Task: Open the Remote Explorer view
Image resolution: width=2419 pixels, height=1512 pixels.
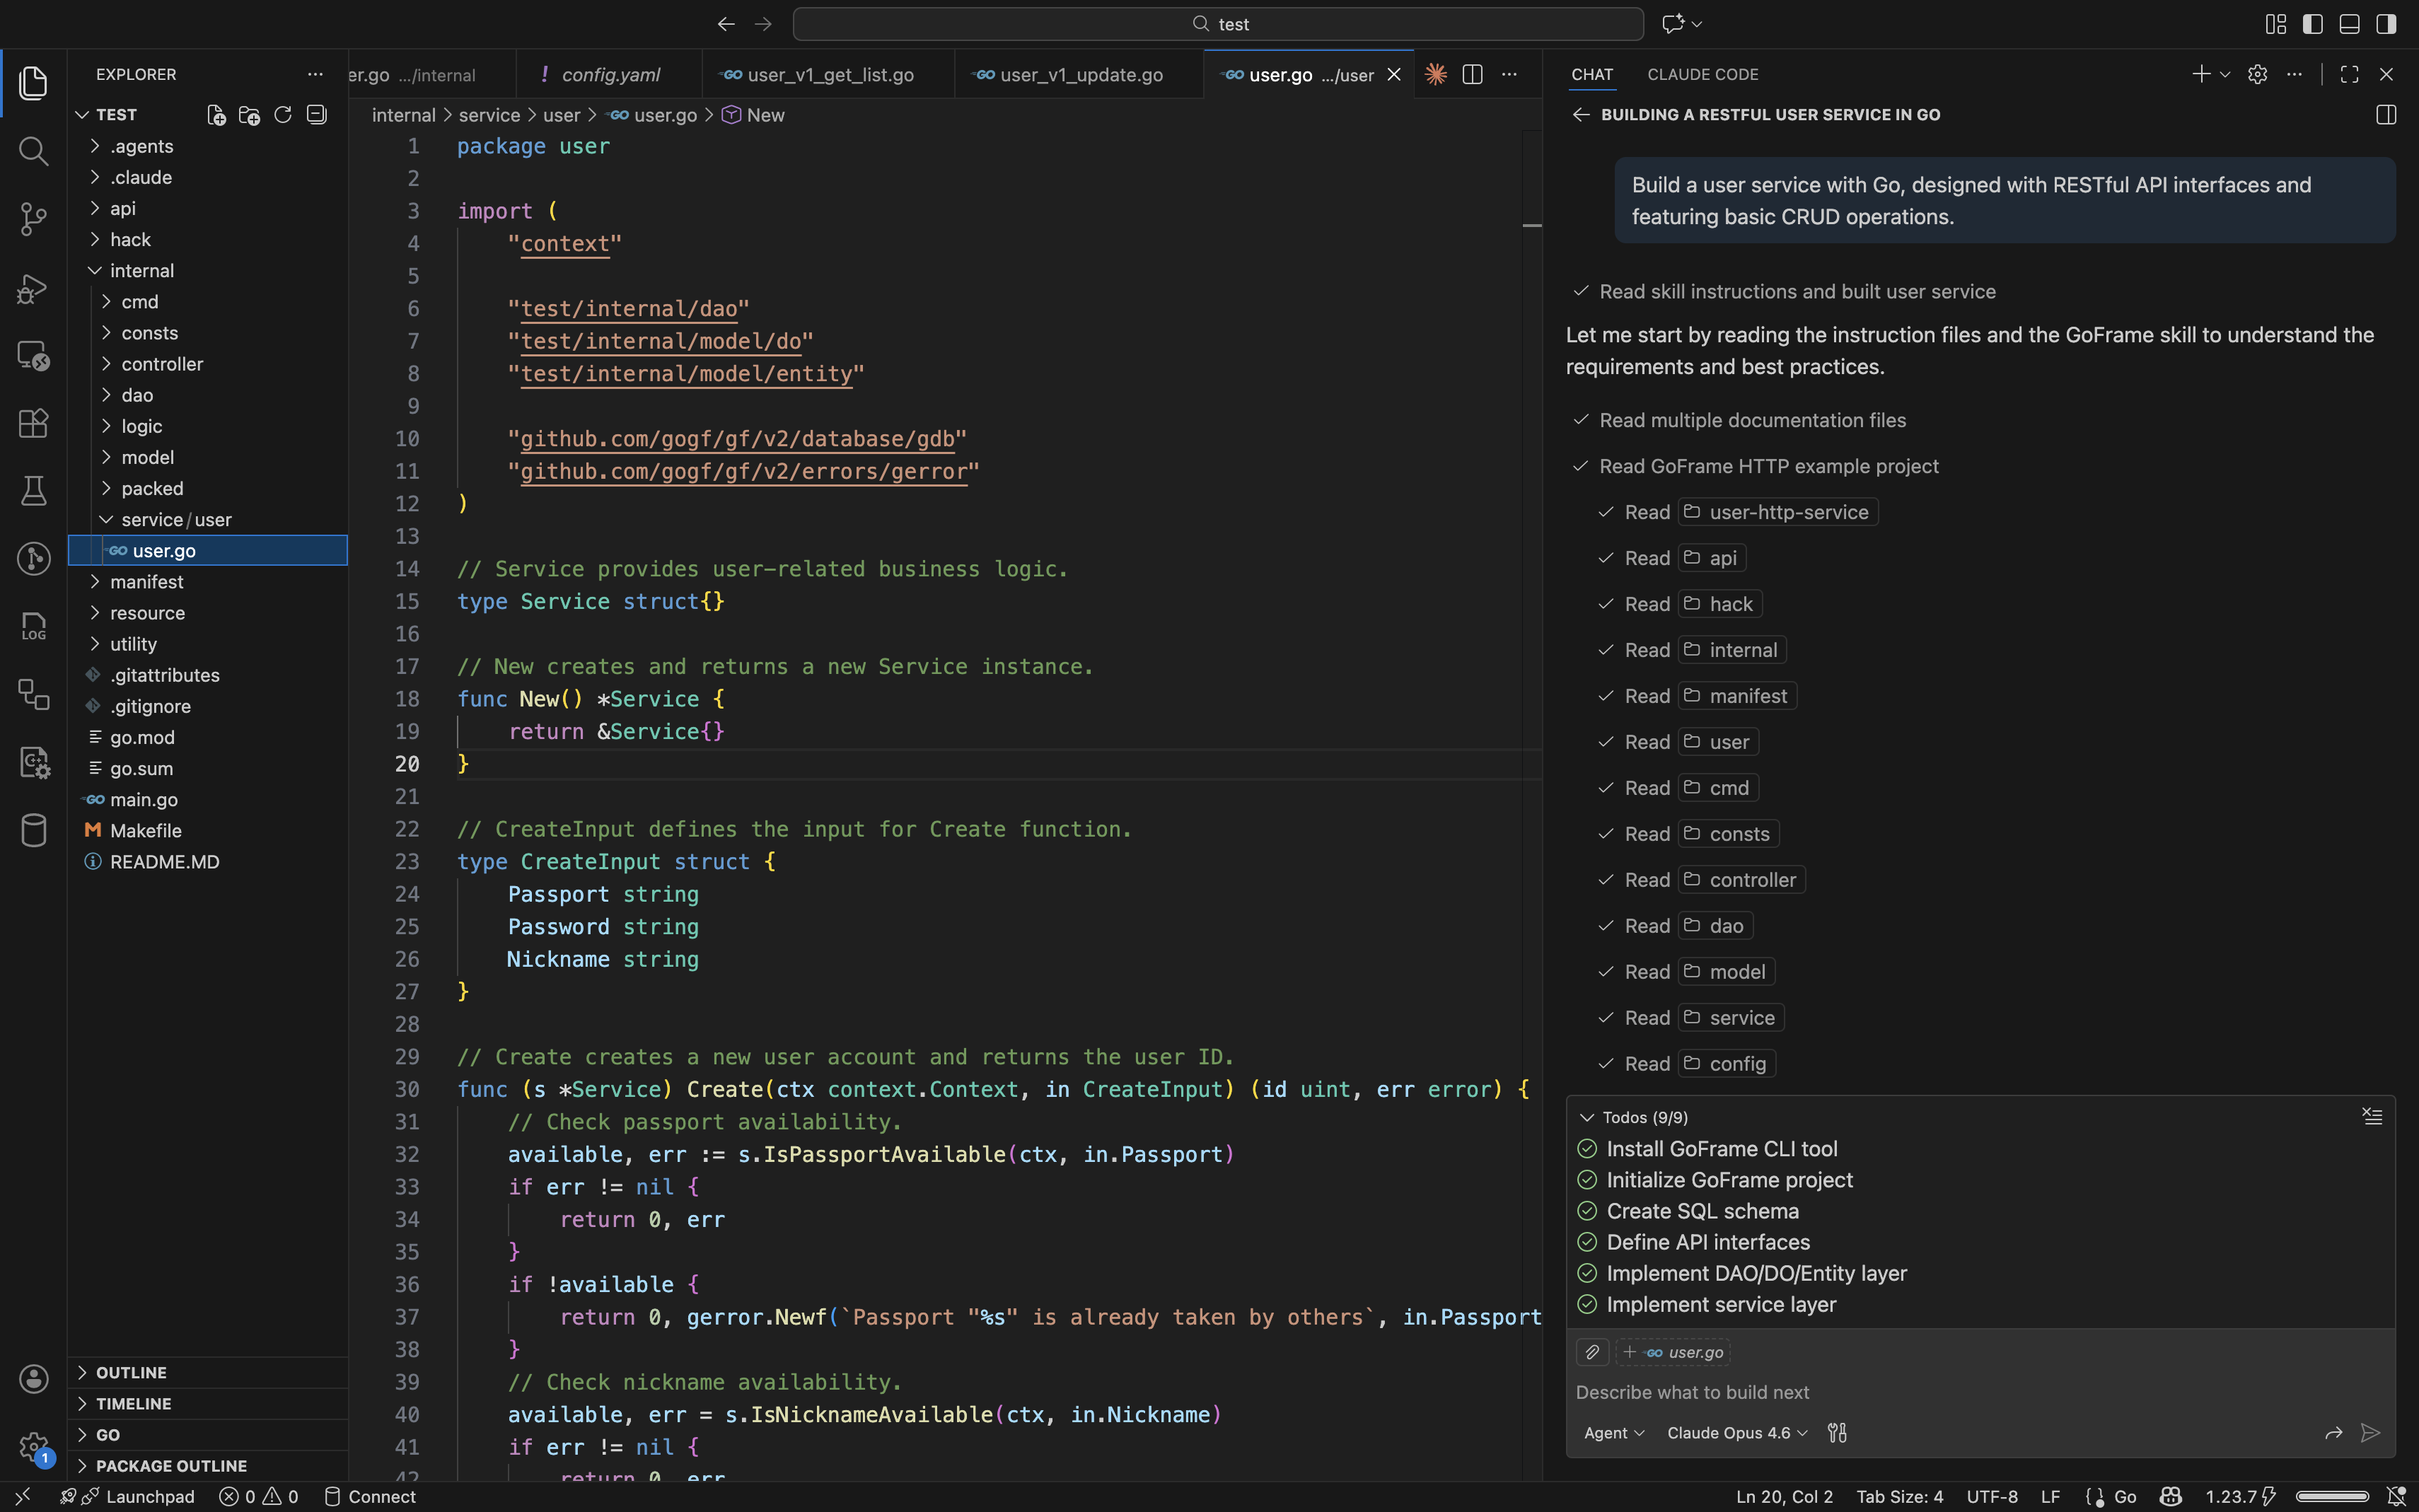Action: coord(33,356)
